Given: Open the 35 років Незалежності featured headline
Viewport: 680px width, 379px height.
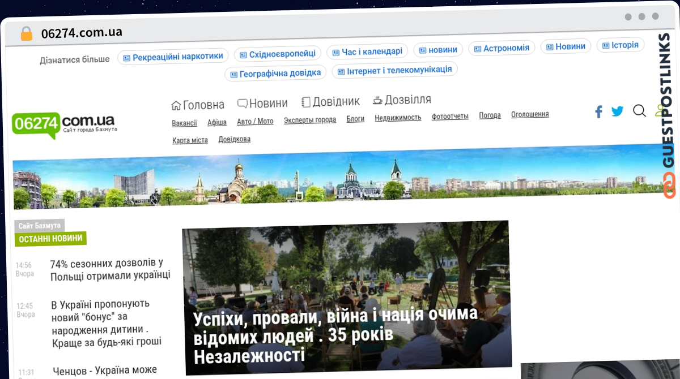Looking at the screenshot, I should (x=335, y=335).
